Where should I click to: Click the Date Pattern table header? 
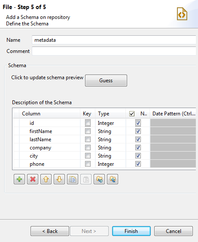pyautogui.click(x=173, y=114)
